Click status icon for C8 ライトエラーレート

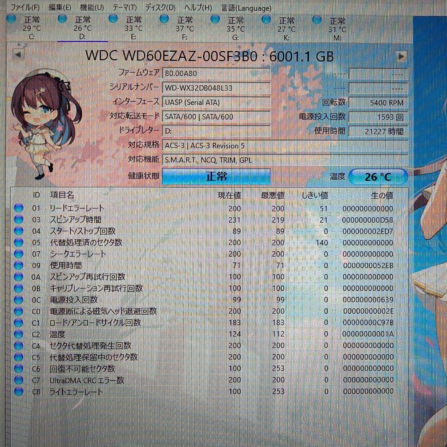coord(19,391)
